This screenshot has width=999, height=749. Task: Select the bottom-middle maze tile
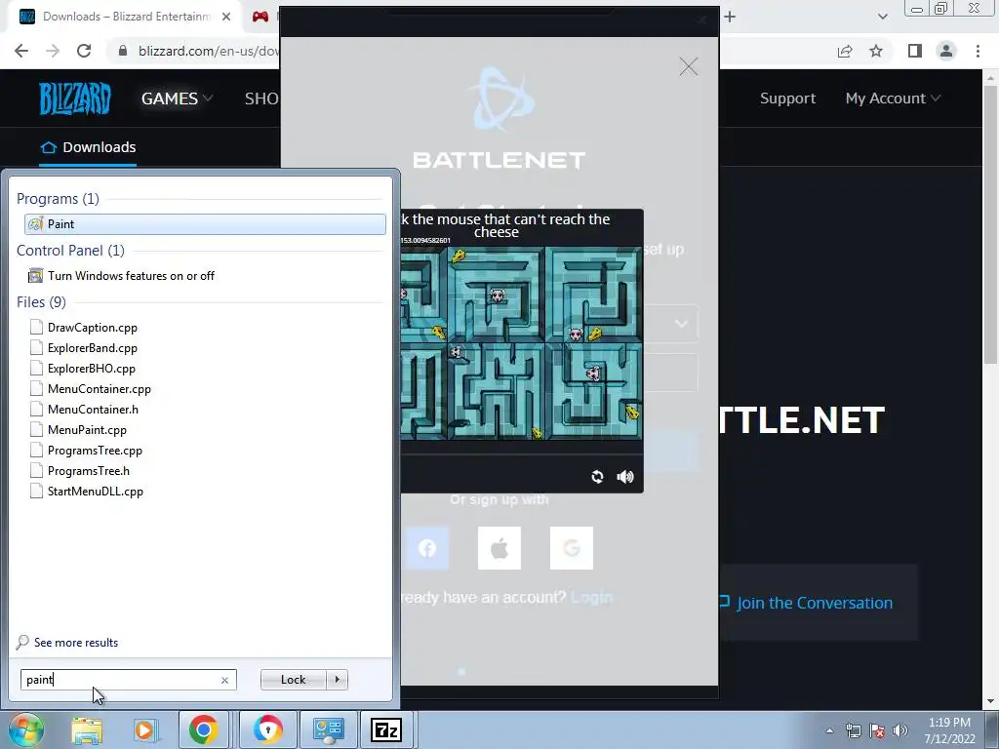[496, 392]
